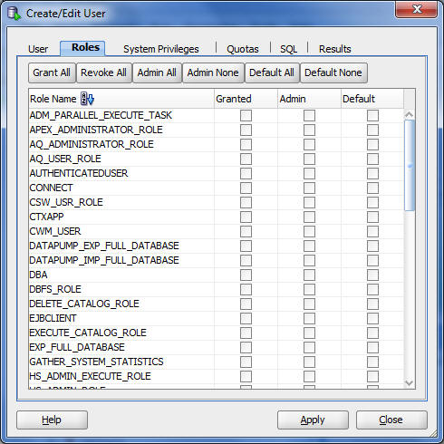
Task: Select the AUTHENTICATEDUSER role name
Action: (79, 173)
